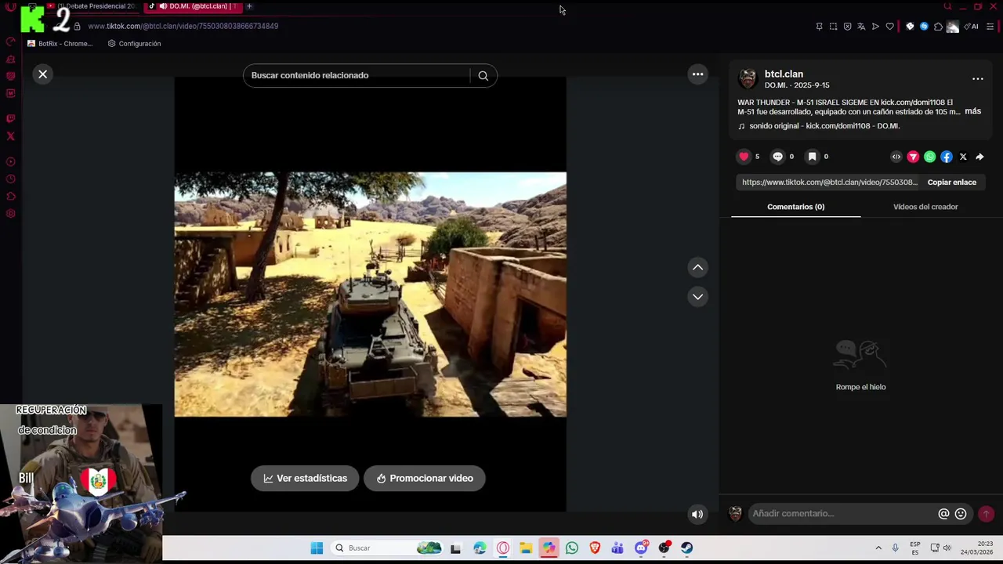The height and width of the screenshot is (564, 1003).
Task: Click the translate page icon
Action: tap(861, 27)
